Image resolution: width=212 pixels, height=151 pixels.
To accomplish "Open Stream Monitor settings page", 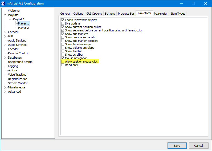I will point(18,83).
